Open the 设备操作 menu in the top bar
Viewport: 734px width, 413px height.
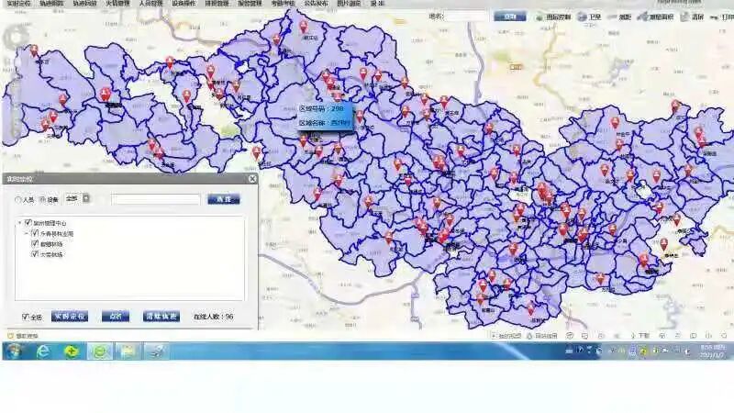pyautogui.click(x=183, y=4)
